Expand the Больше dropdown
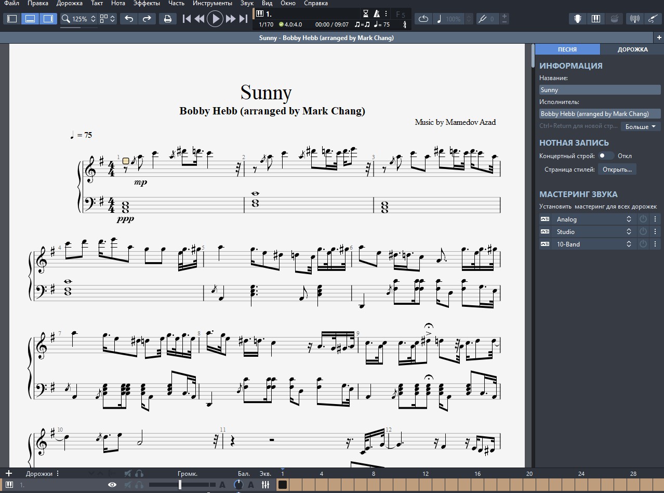The width and height of the screenshot is (664, 493). click(x=641, y=126)
